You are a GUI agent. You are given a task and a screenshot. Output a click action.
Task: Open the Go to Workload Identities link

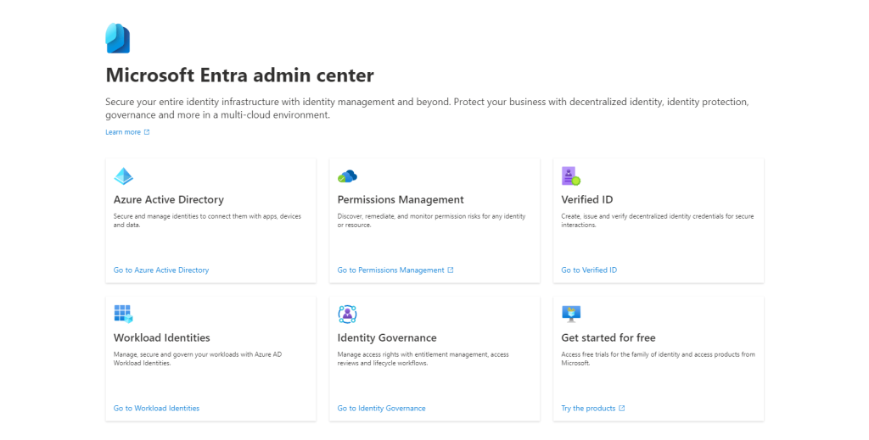click(x=156, y=409)
